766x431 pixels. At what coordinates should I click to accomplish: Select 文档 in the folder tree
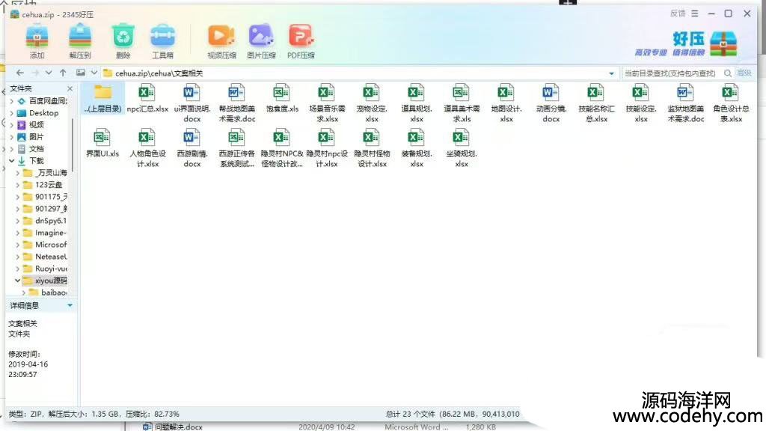[36, 149]
